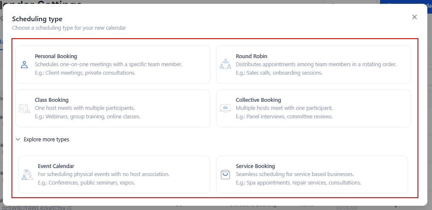Select the Personal Booking title
This screenshot has width=432, height=210.
point(56,56)
